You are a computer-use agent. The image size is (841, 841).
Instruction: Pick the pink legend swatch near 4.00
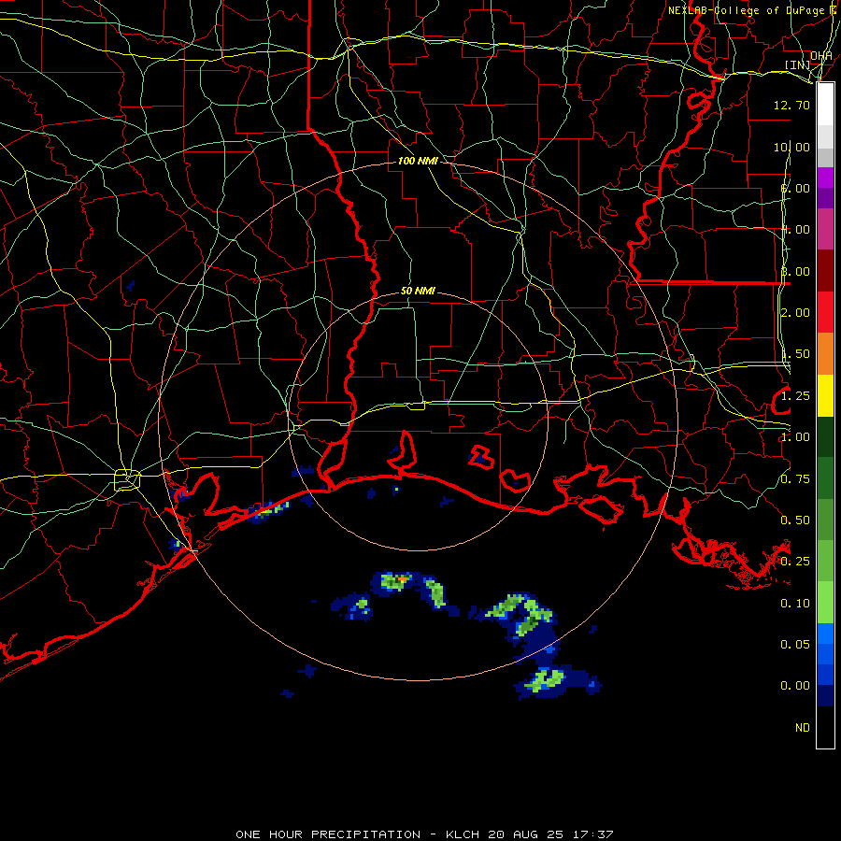(x=825, y=229)
